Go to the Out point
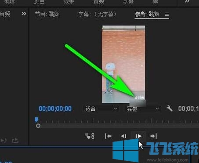The width and height of the screenshot is (199, 163). [x=154, y=136]
